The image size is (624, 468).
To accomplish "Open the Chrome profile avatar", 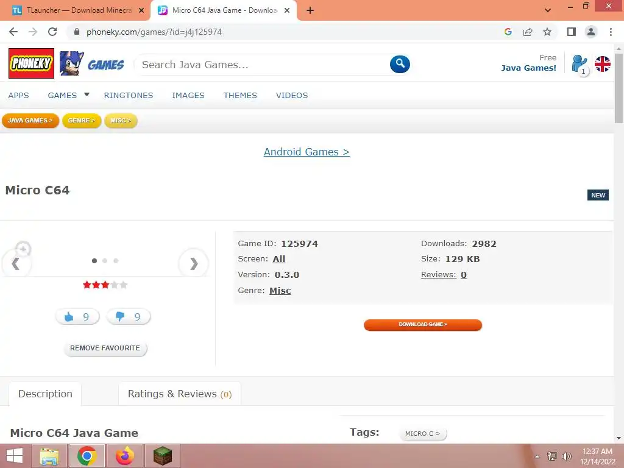I will (x=591, y=32).
